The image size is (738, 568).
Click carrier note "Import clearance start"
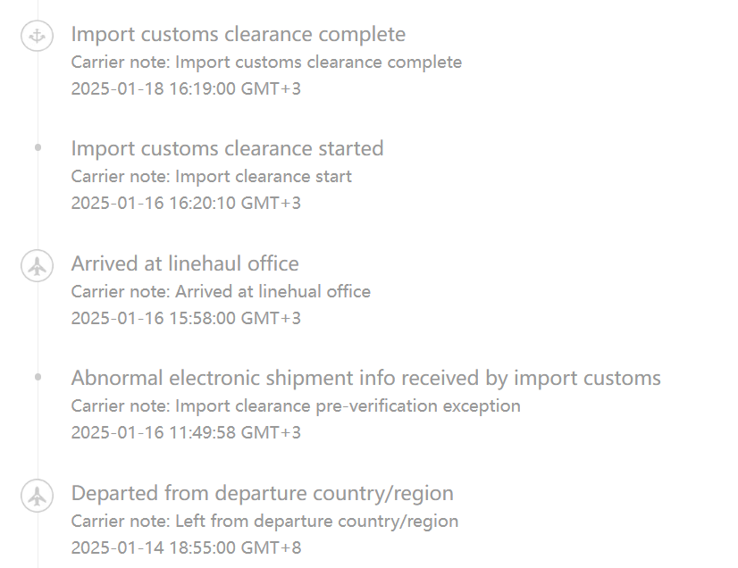(211, 177)
